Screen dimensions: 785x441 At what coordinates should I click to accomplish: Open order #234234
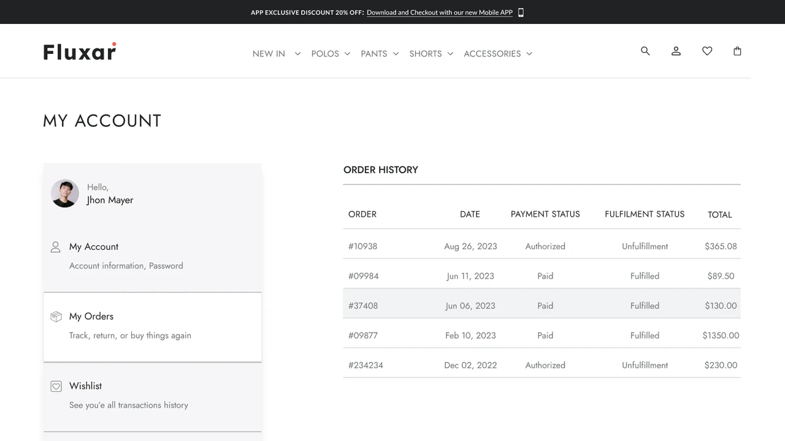point(366,365)
